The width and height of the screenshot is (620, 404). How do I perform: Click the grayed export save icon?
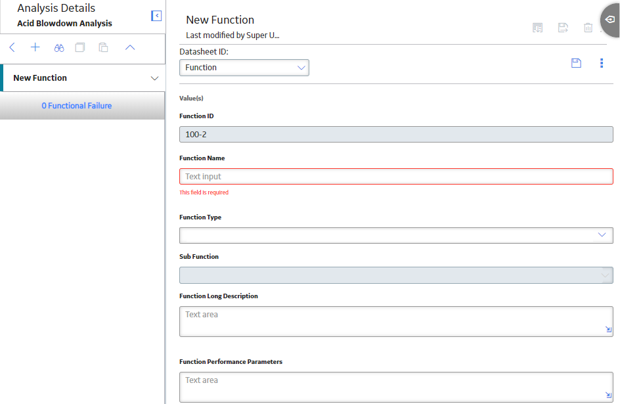(x=563, y=28)
